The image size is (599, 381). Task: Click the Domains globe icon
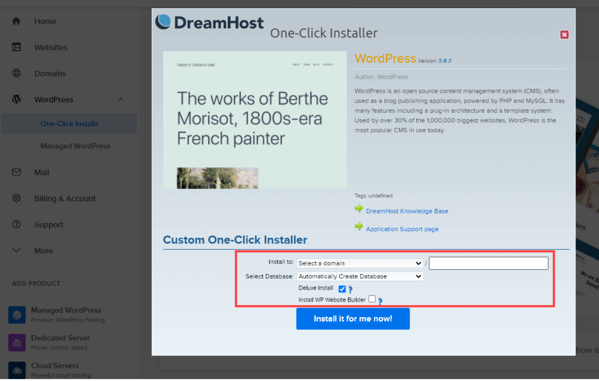(x=16, y=73)
